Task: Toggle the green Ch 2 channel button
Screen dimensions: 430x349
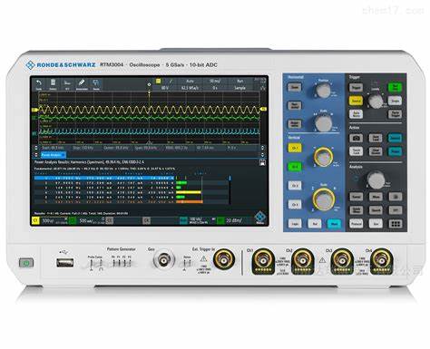Action: coord(294,167)
